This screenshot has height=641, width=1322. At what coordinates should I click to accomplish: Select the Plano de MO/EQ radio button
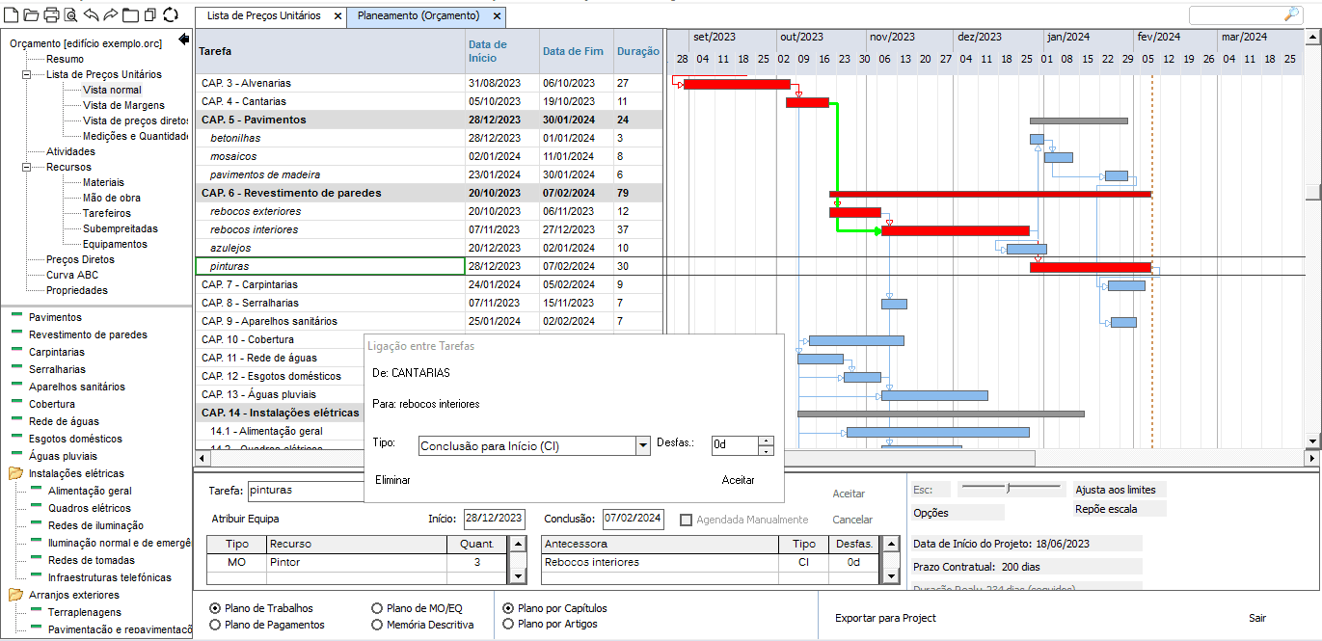pyautogui.click(x=377, y=608)
